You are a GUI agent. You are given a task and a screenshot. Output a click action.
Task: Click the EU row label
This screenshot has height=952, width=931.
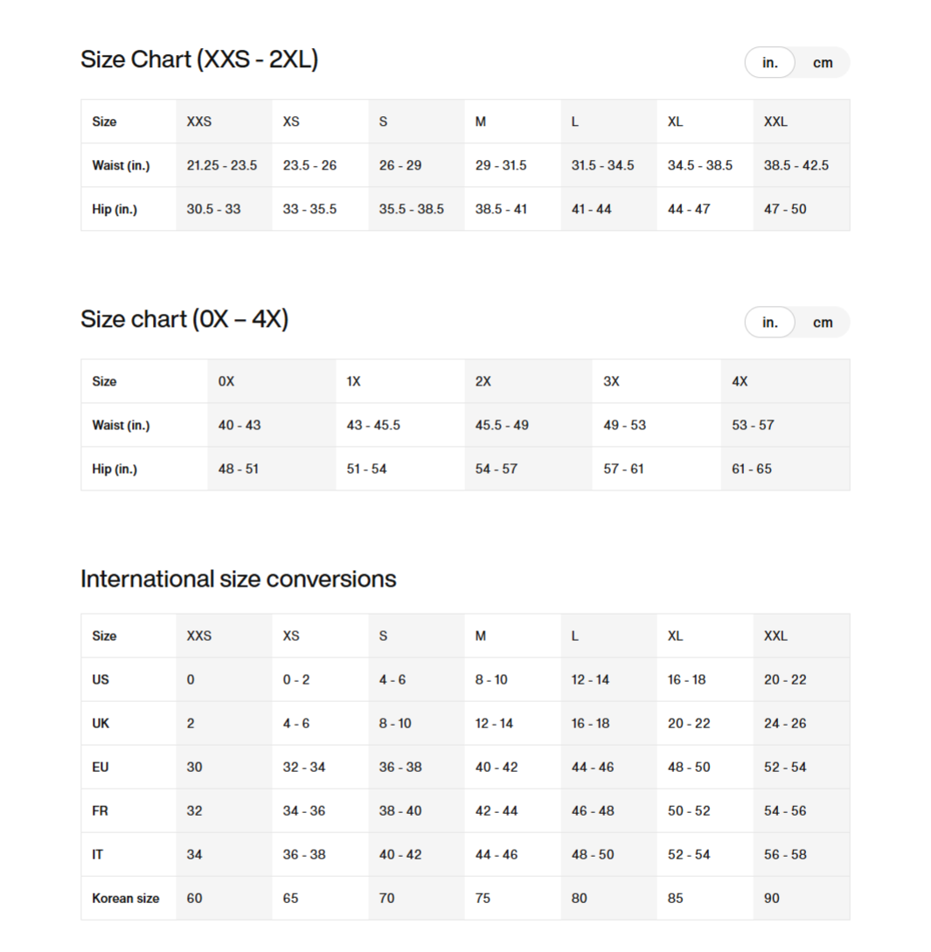pyautogui.click(x=101, y=767)
